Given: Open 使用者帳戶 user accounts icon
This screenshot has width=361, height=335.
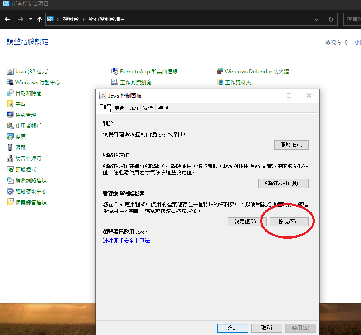Looking at the screenshot, I should 10,126.
